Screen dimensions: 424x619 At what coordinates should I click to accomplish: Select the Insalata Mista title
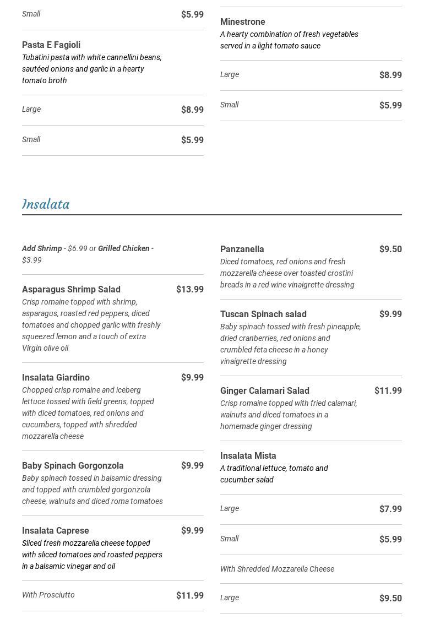click(248, 456)
